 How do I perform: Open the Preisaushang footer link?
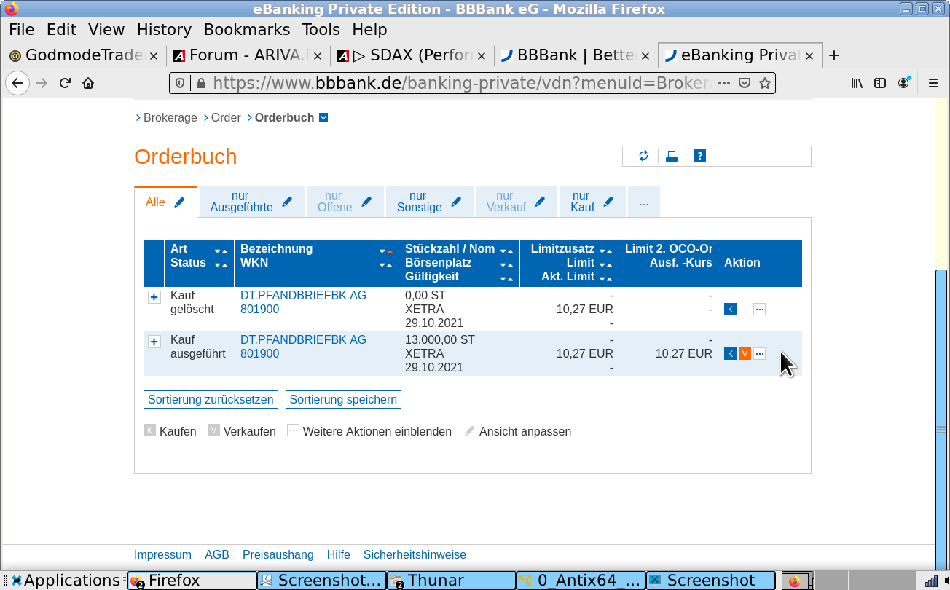pos(278,555)
